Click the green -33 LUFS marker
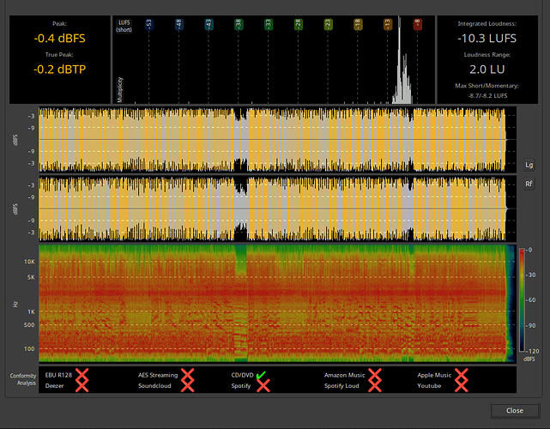The height and width of the screenshot is (429, 550). pyautogui.click(x=268, y=26)
